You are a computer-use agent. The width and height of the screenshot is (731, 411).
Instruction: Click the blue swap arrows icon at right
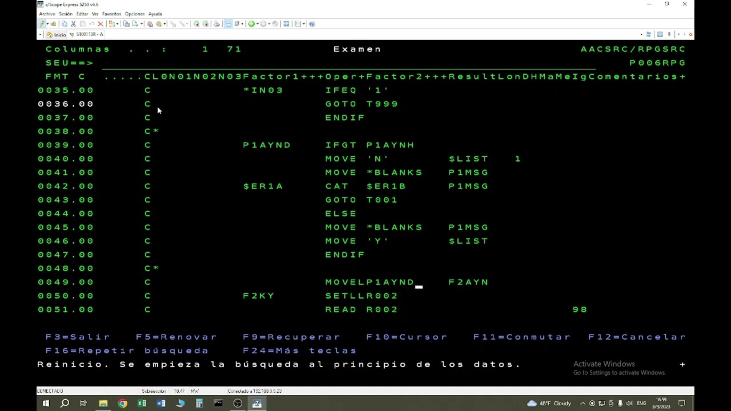click(x=648, y=34)
